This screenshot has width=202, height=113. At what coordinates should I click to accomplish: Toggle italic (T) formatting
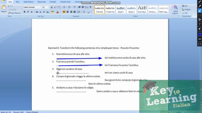tap(28, 12)
